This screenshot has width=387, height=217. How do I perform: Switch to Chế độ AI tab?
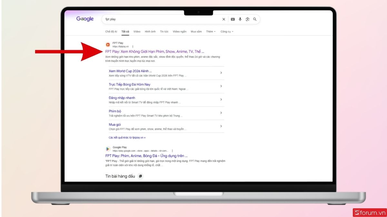point(111,32)
